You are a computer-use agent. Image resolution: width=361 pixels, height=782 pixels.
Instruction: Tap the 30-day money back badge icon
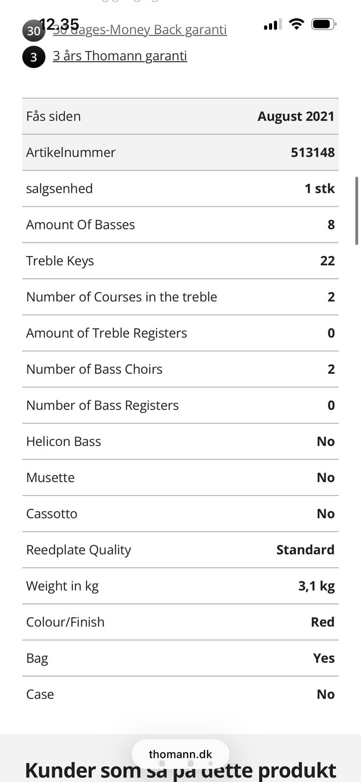[33, 31]
